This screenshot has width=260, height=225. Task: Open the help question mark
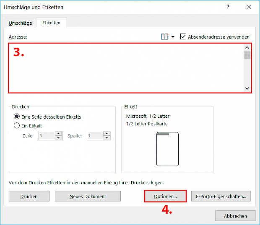(228, 7)
